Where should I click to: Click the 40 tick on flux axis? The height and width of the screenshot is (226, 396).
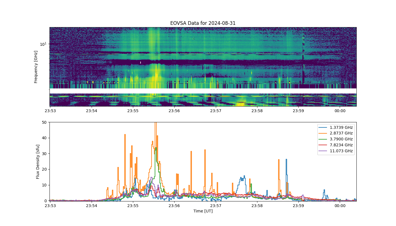click(44, 138)
